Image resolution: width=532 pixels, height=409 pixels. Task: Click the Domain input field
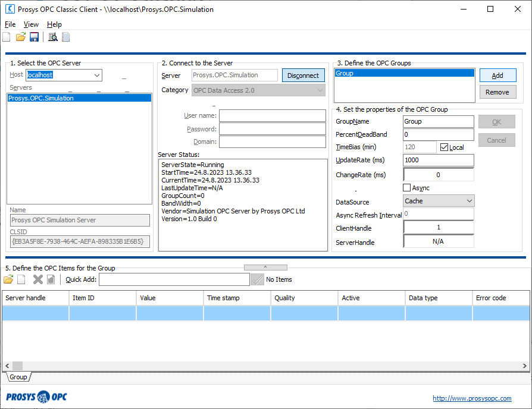pos(273,141)
